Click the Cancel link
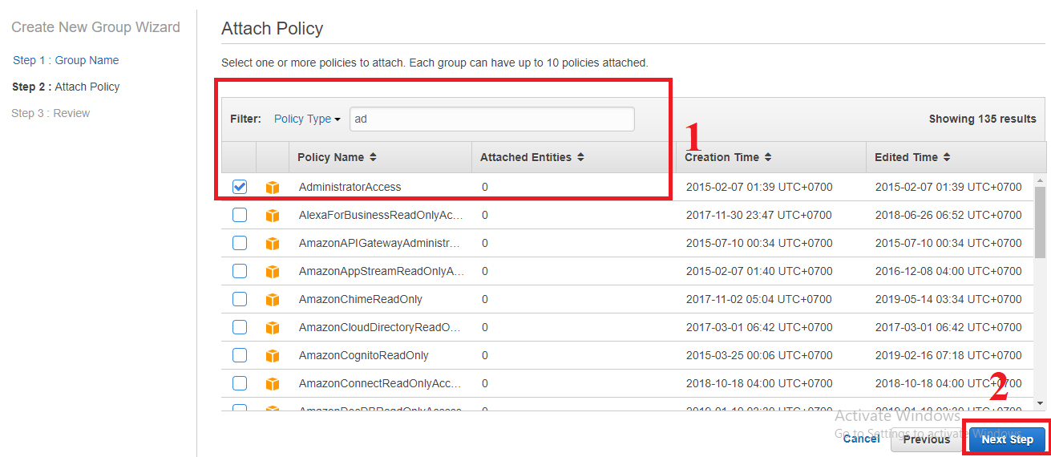This screenshot has height=457, width=1051. pos(861,439)
